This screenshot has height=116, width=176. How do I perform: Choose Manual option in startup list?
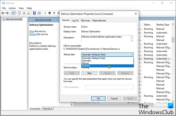point(107,63)
